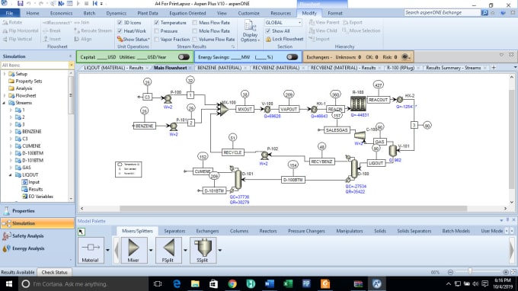Click the Search aspenONE Exchange field

point(442,13)
